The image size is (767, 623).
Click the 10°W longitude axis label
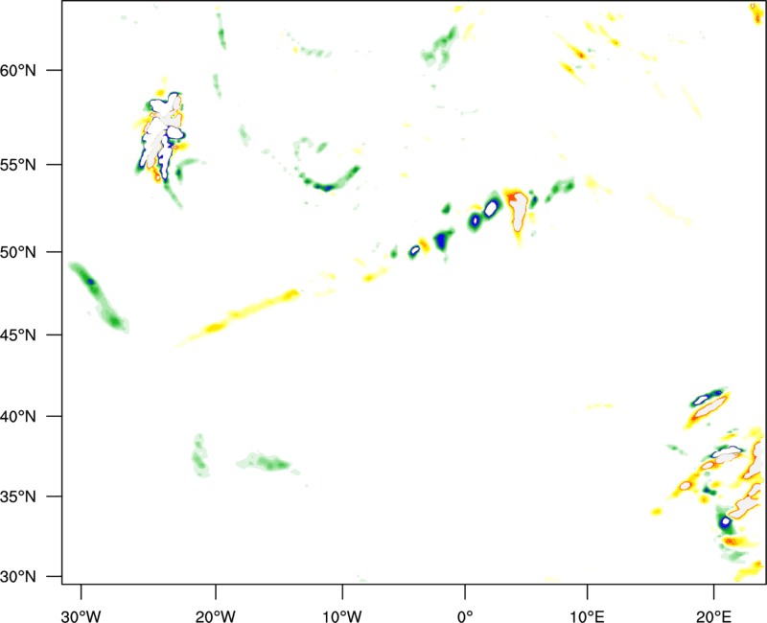coord(342,616)
